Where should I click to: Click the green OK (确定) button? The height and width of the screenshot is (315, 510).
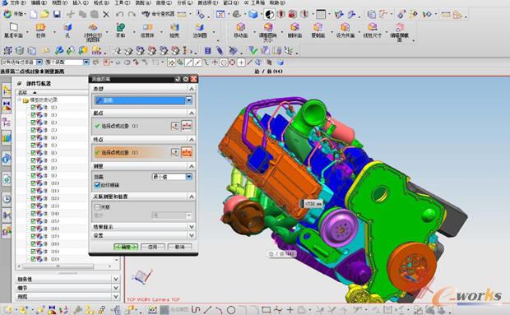(126, 247)
